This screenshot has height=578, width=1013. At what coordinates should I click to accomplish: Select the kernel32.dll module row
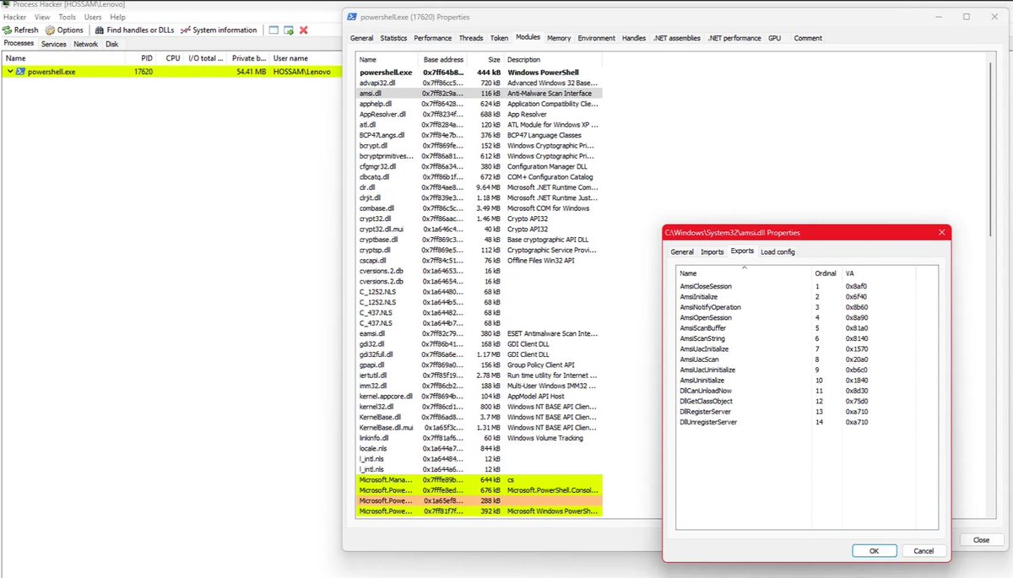(x=479, y=407)
